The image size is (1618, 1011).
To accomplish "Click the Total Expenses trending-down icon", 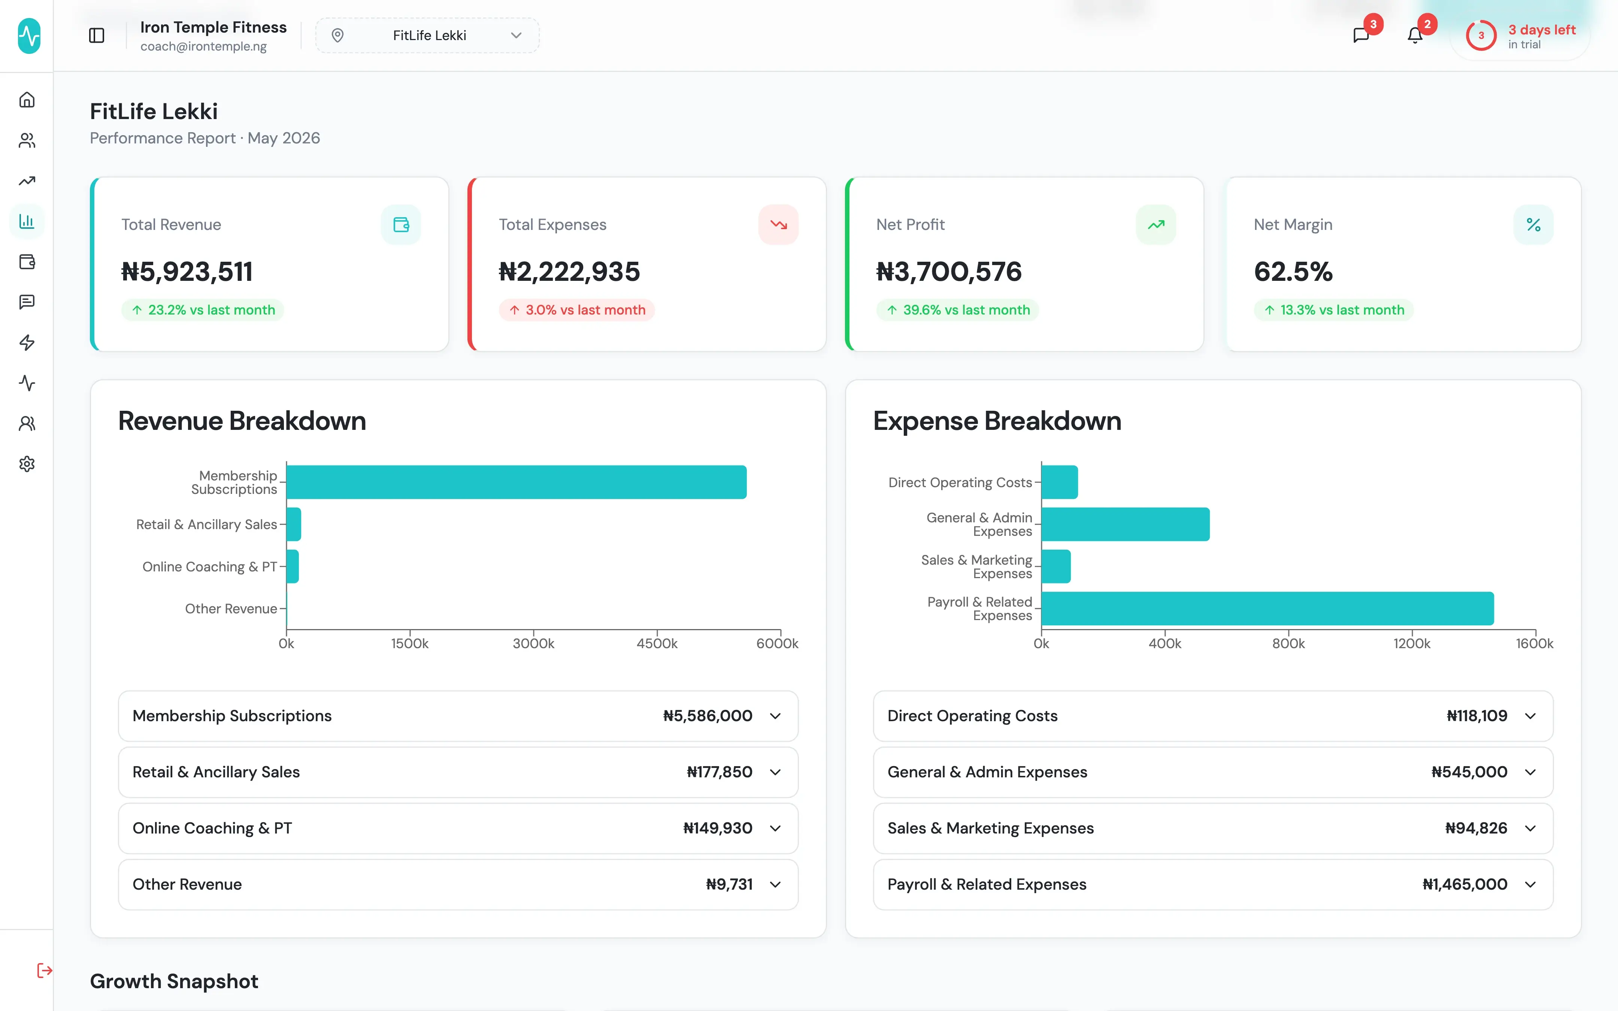I will pos(778,225).
